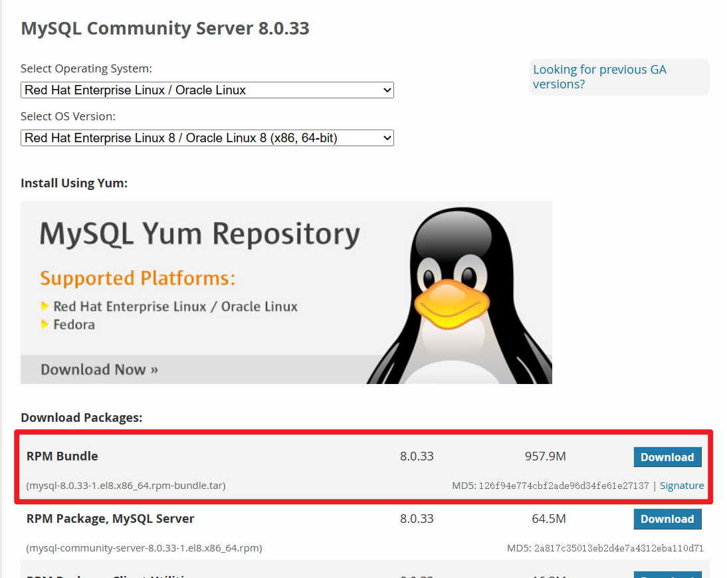Open the Select OS Version dropdown

click(x=207, y=138)
